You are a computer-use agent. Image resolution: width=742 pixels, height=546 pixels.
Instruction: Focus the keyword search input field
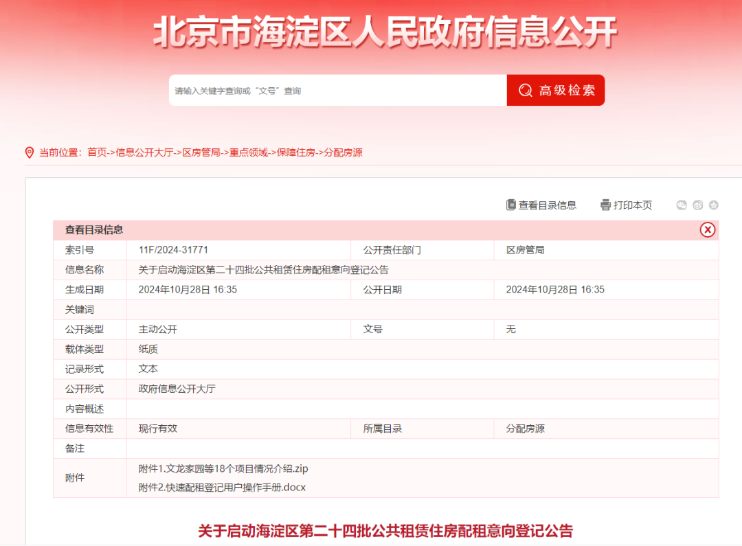coord(338,90)
